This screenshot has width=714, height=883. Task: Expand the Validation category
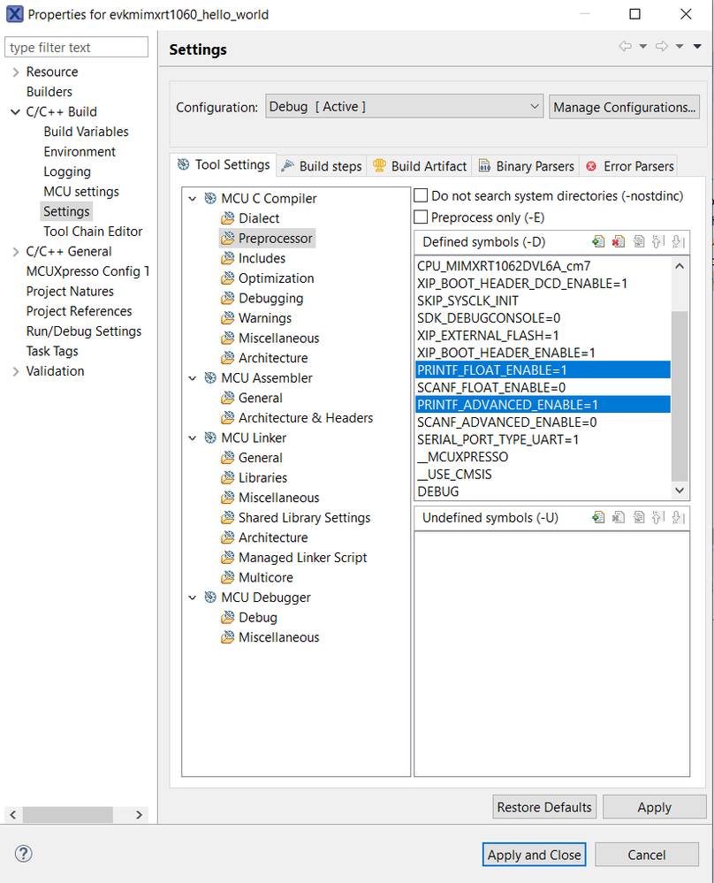coord(16,371)
